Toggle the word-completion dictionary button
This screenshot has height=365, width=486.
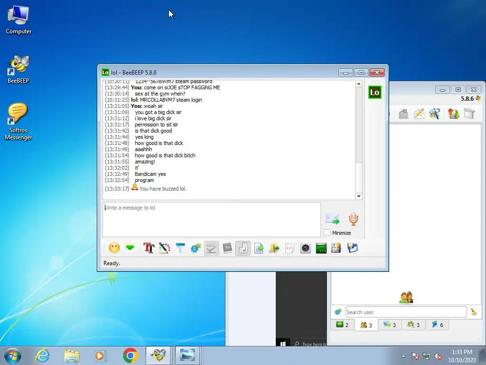pos(227,248)
